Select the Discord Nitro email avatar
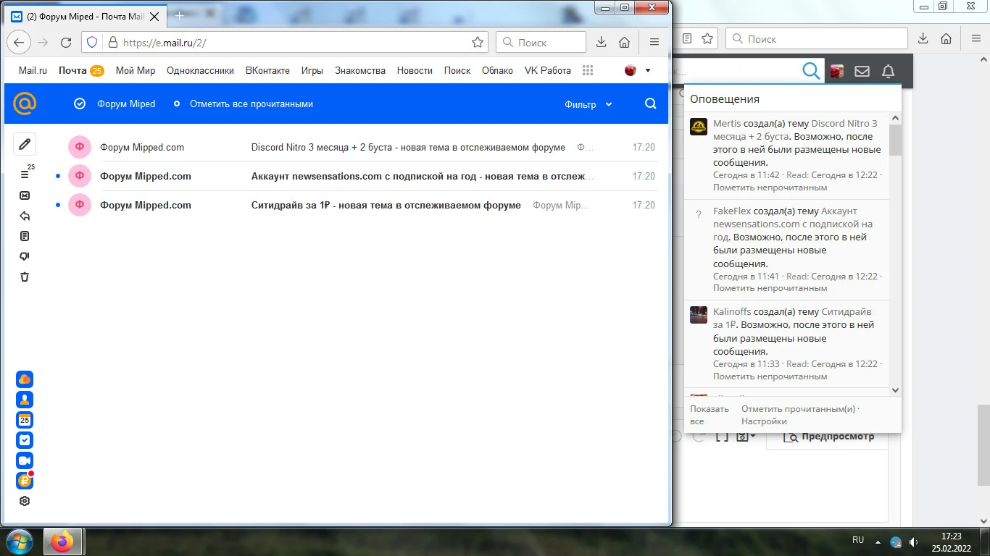The height and width of the screenshot is (556, 990). click(x=80, y=147)
